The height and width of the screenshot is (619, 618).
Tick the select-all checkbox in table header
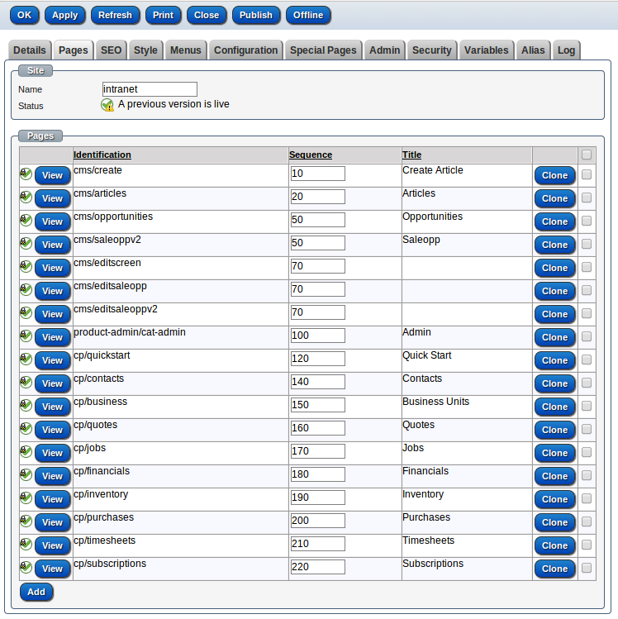[587, 155]
